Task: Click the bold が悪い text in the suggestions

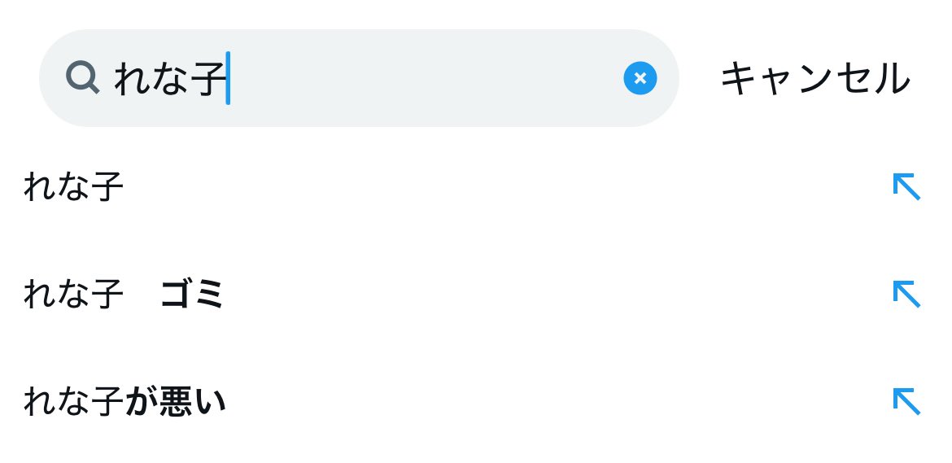Action: point(176,402)
